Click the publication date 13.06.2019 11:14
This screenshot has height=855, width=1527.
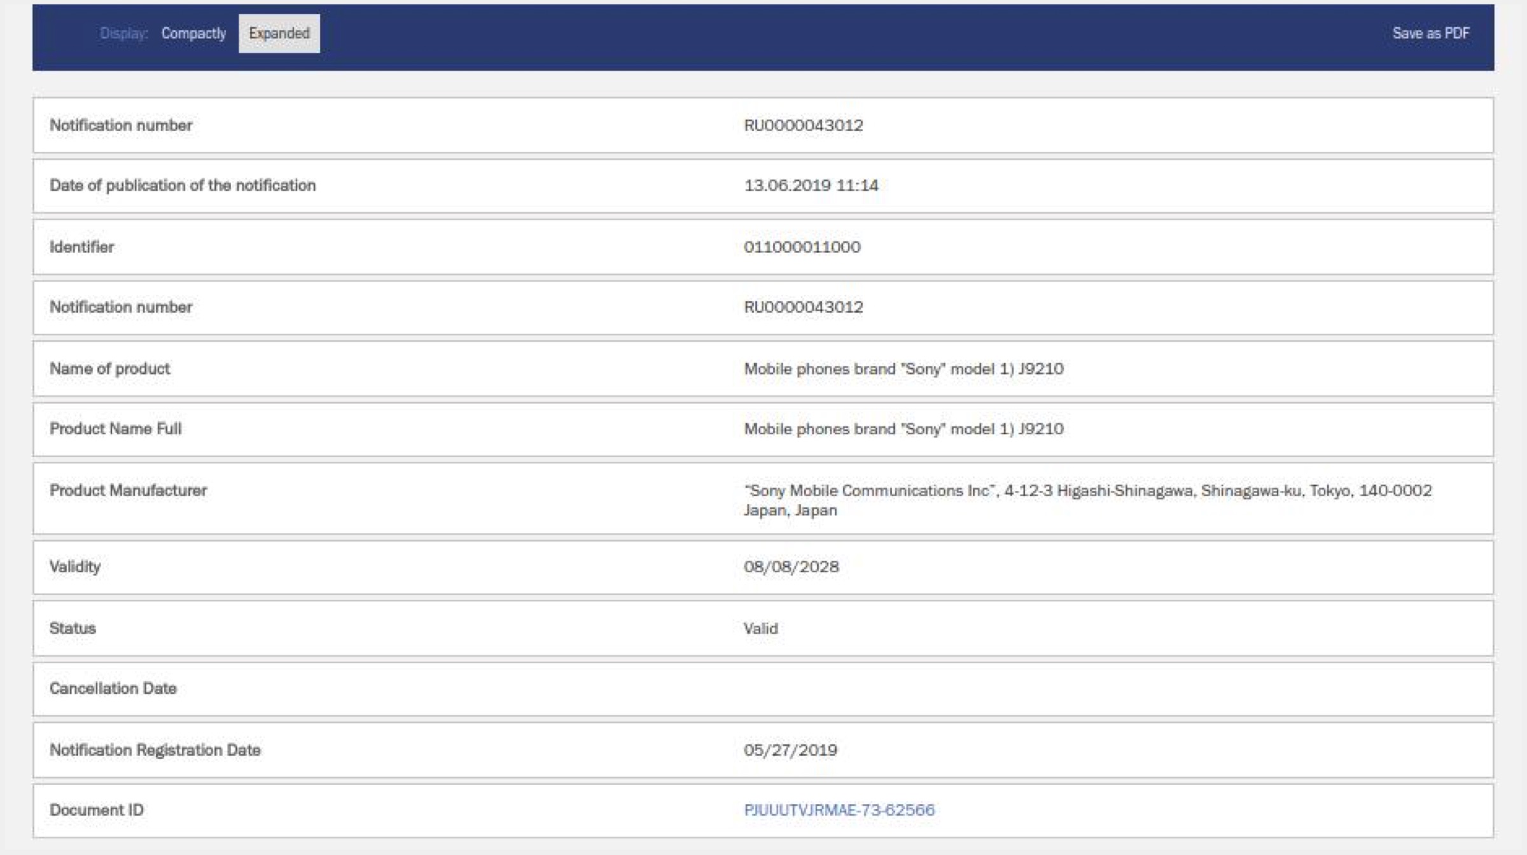(811, 186)
